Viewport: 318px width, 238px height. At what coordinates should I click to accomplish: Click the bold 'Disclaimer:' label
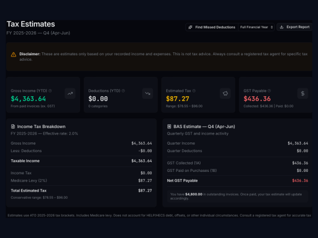click(x=30, y=54)
